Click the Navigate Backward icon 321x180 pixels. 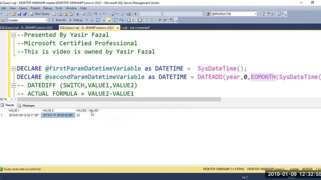coord(113,14)
